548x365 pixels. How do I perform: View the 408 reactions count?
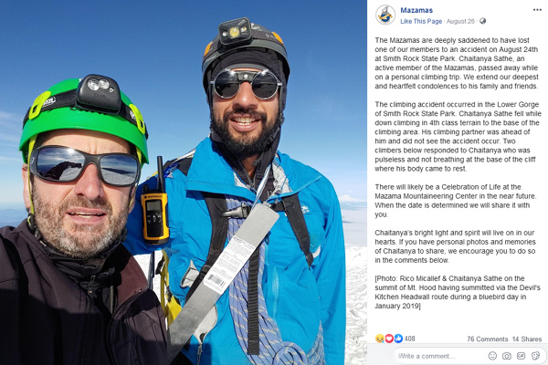coord(409,339)
